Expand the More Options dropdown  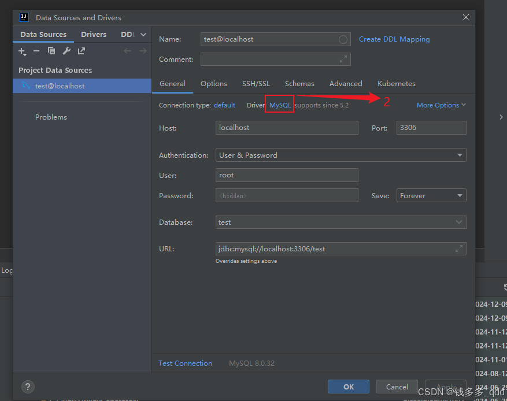(x=441, y=105)
